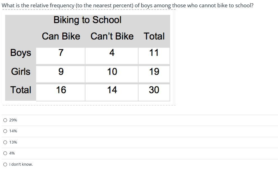This screenshot has height=175, width=278.
Task: Mark the 4% answer choice
Action: point(5,153)
